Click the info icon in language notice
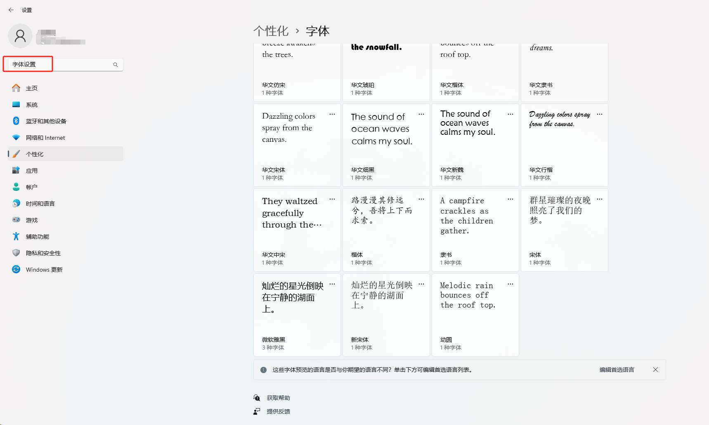This screenshot has height=425, width=709. click(263, 370)
